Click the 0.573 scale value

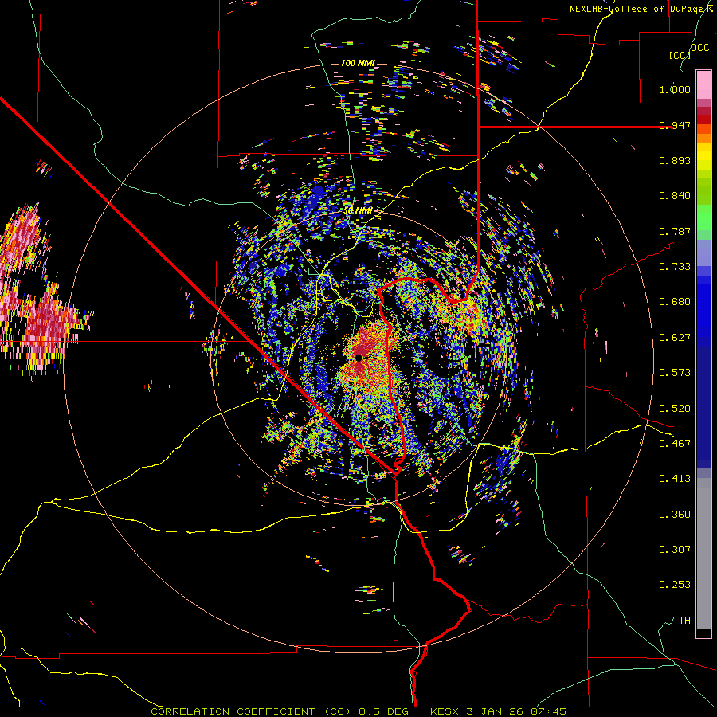pos(675,373)
